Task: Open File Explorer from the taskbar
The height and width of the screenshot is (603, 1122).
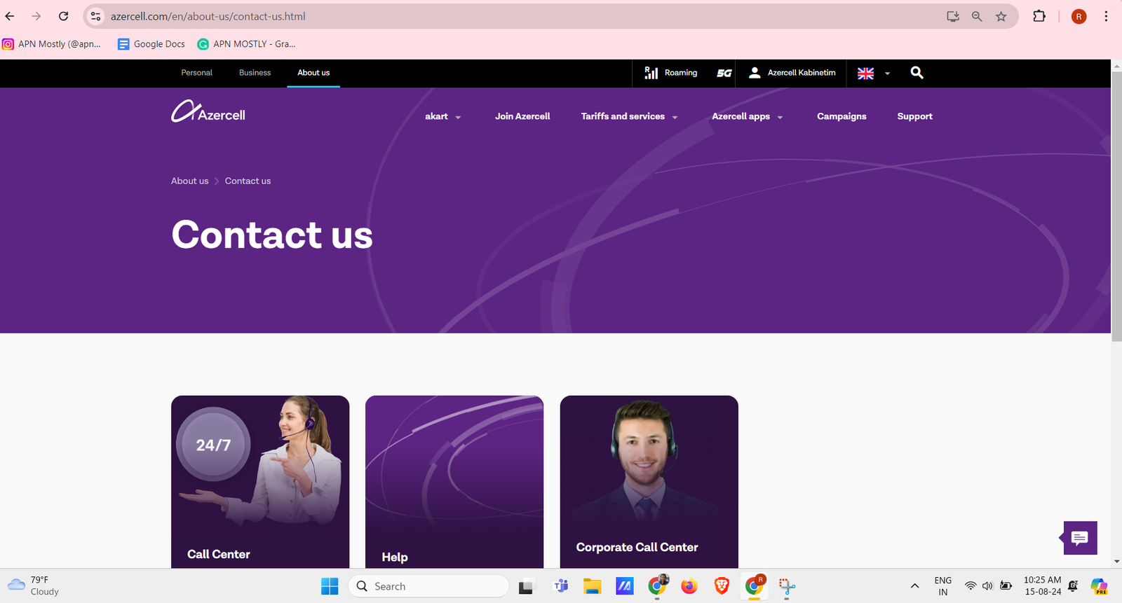Action: (593, 586)
